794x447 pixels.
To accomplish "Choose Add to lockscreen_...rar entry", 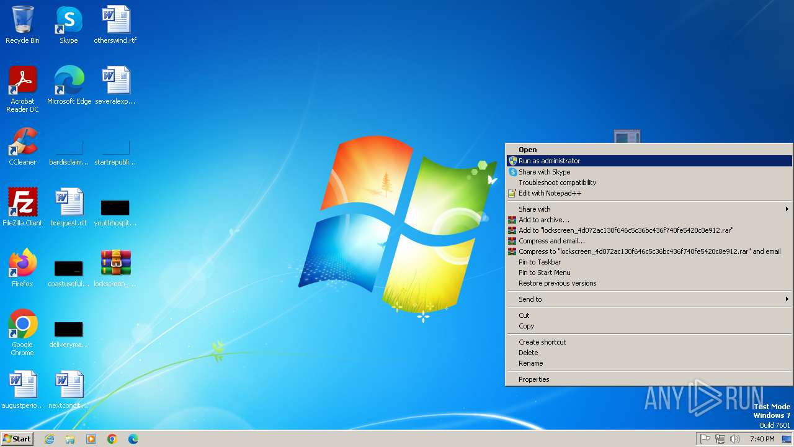I will coord(649,230).
